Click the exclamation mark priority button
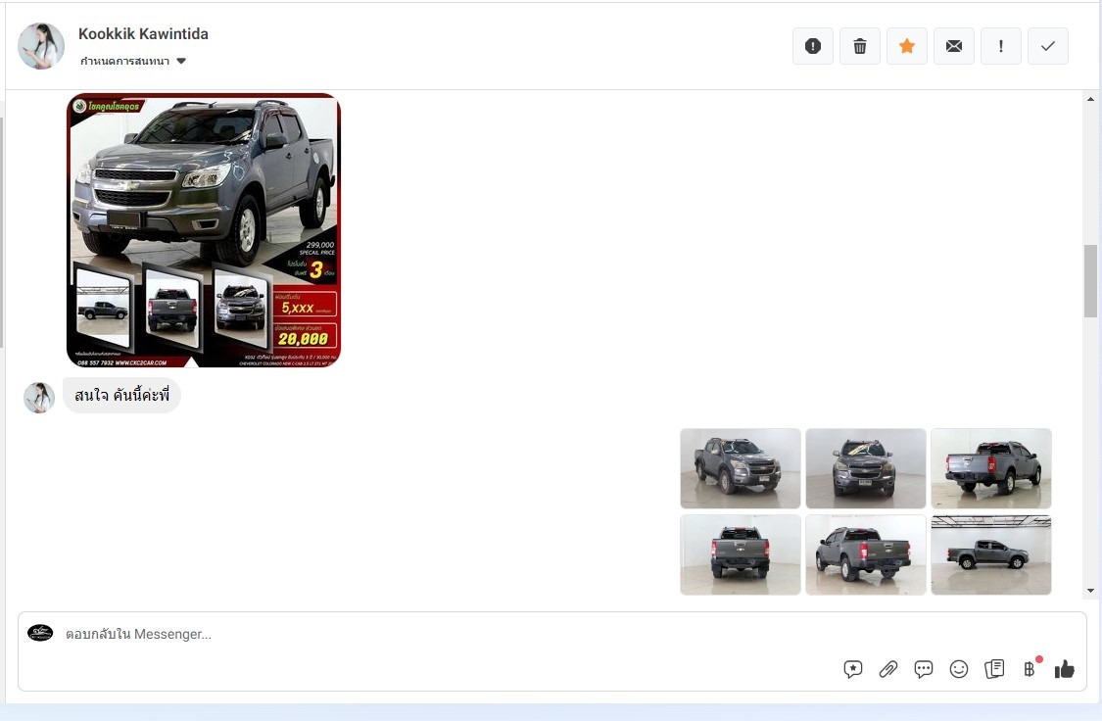 click(1001, 46)
